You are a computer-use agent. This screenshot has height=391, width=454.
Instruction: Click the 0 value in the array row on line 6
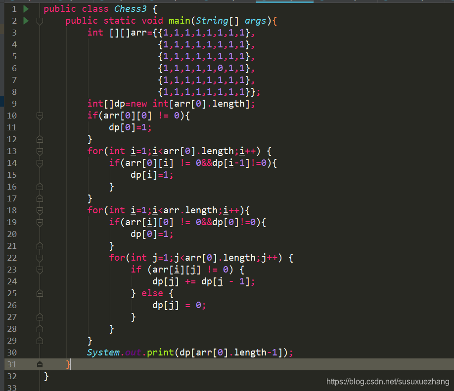220,68
